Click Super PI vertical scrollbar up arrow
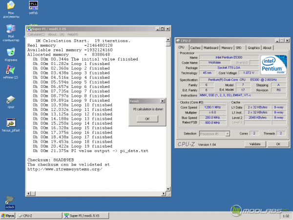The image size is (293, 220). click(x=168, y=40)
